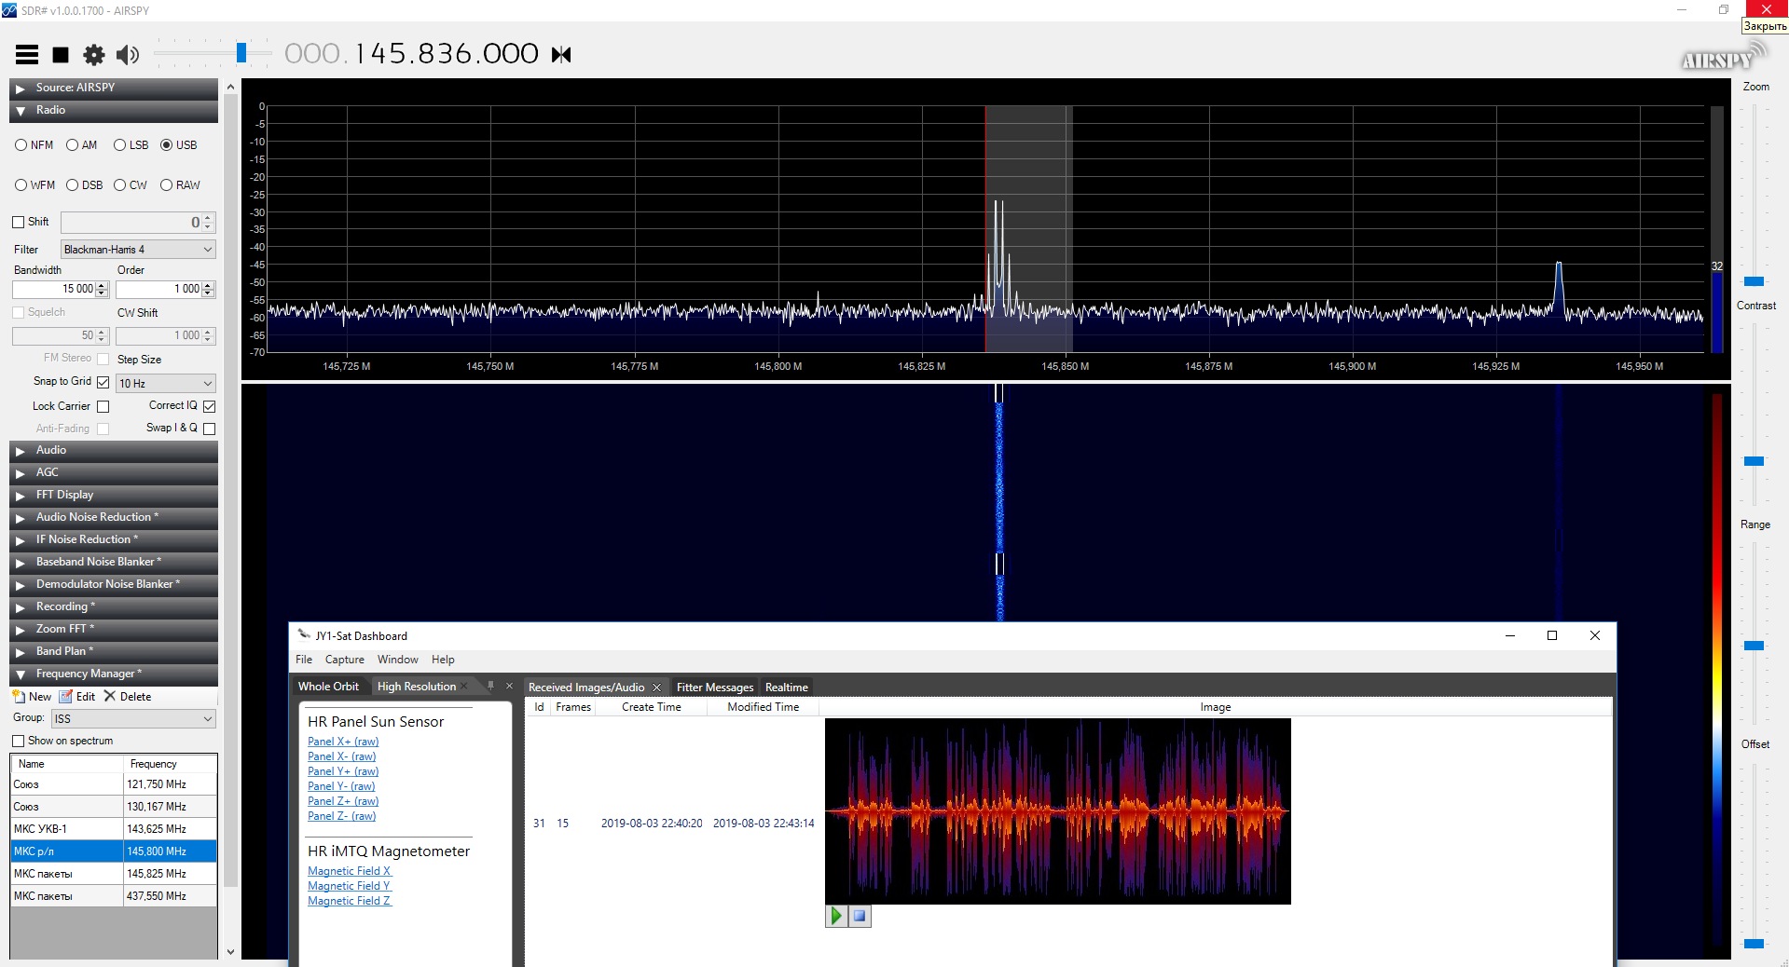Viewport: 1789px width, 967px height.
Task: Play the received audio with the green arrow
Action: pos(836,916)
